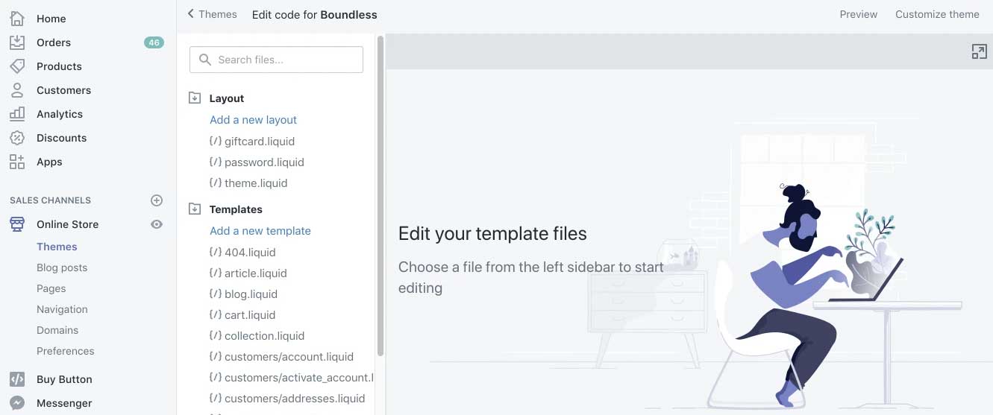This screenshot has width=993, height=415.
Task: Expand code editor to full screen
Action: click(x=979, y=51)
